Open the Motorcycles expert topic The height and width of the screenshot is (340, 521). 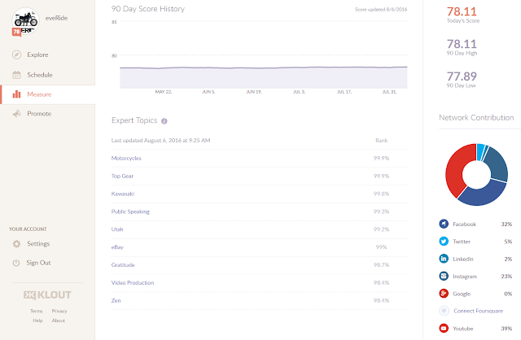tap(127, 158)
